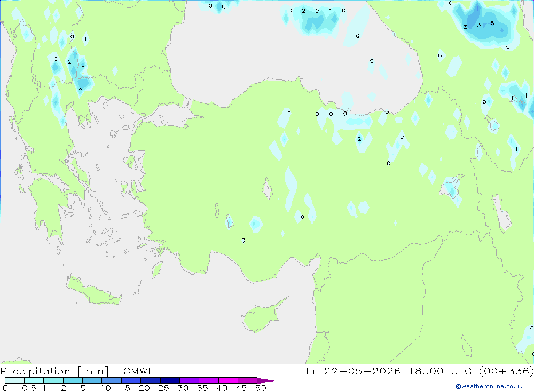Click the '0.1' legend scale label
534x391 pixels.
9,388
